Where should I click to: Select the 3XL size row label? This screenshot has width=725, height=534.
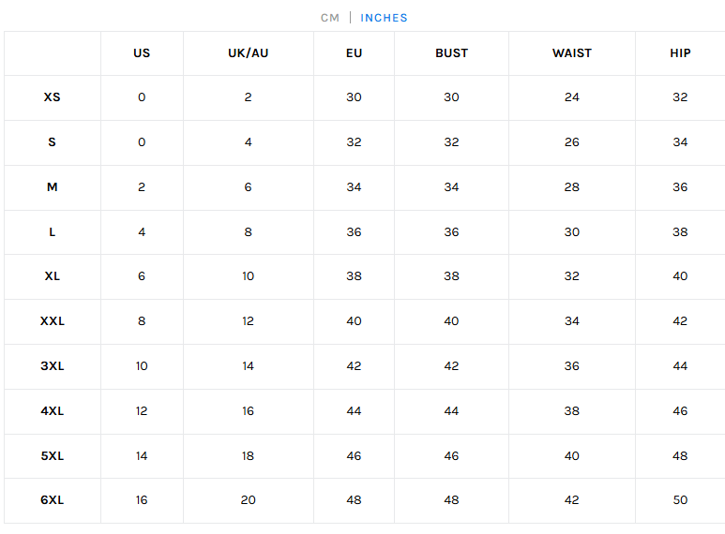coord(52,366)
